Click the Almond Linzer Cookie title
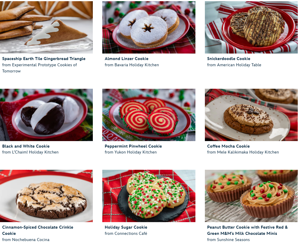Screen dimensions: 298x244 tap(127, 59)
